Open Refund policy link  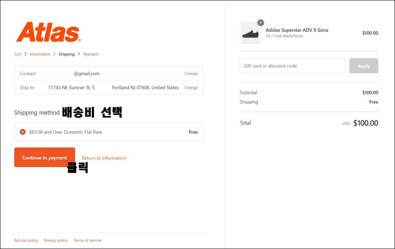point(26,240)
